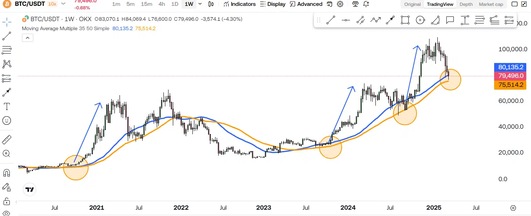Select the 4h timeframe
Image resolution: width=531 pixels, height=216 pixels.
click(x=161, y=4)
